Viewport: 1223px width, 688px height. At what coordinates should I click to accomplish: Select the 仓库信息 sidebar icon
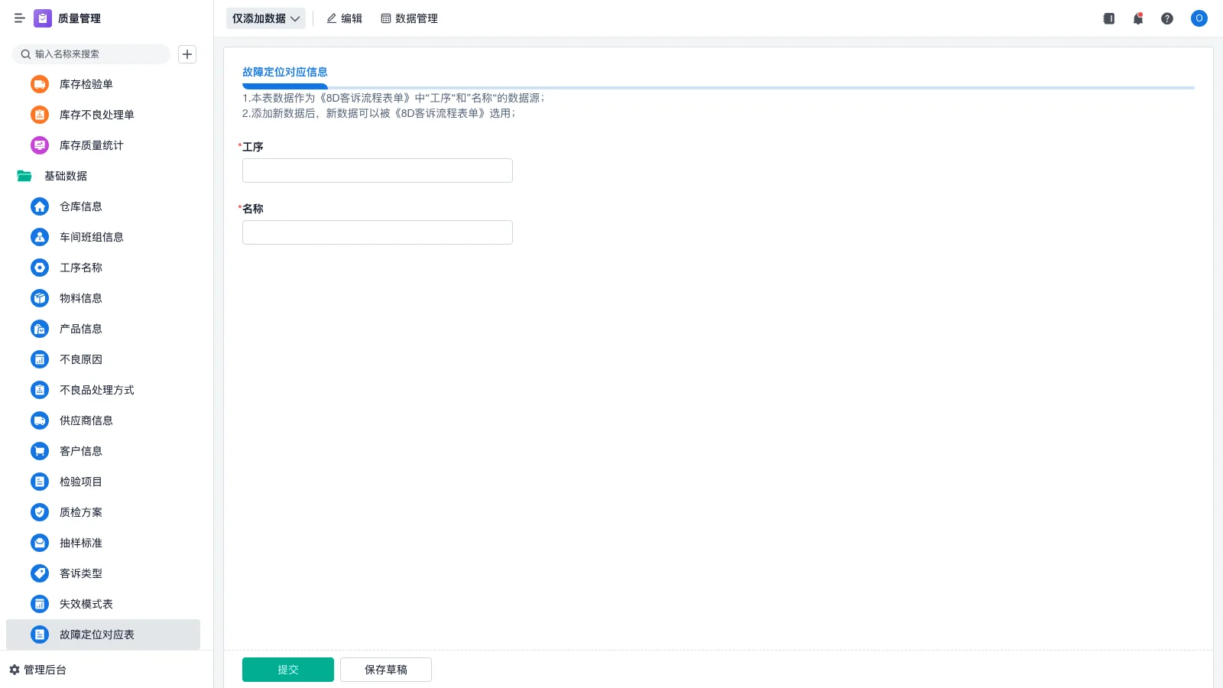(39, 206)
